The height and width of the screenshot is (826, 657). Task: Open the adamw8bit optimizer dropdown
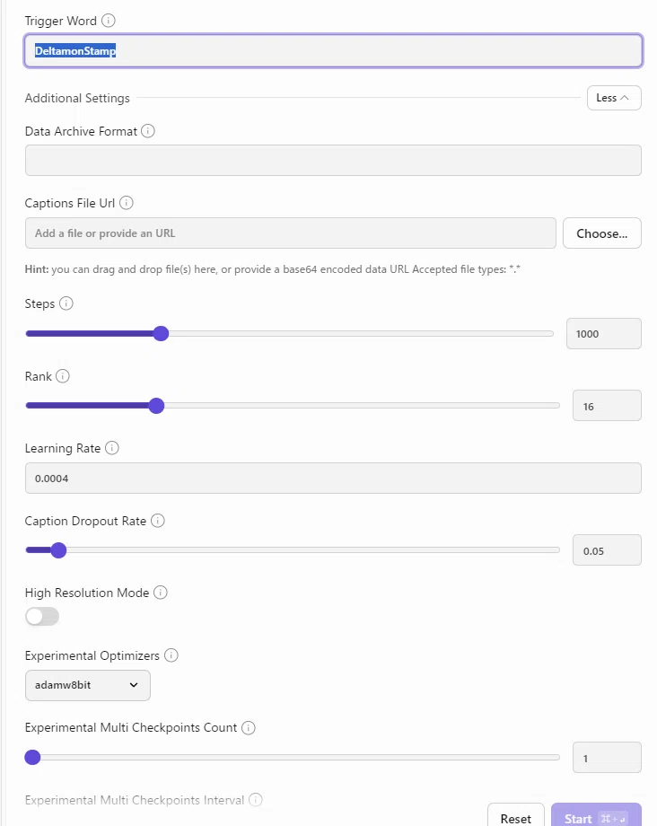coord(88,685)
